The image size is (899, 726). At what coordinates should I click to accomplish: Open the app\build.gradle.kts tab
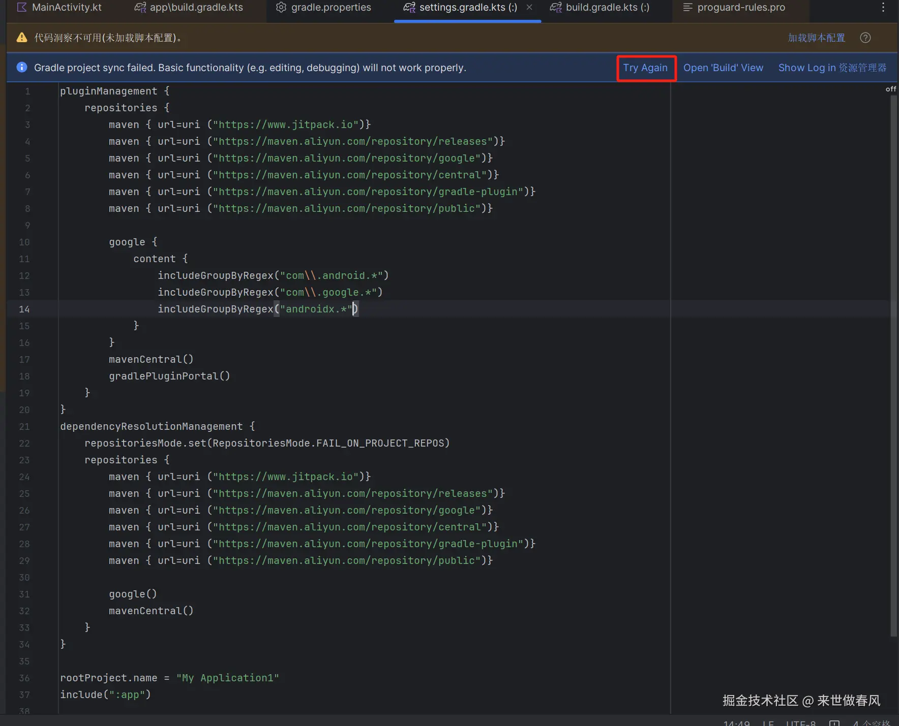(x=189, y=8)
